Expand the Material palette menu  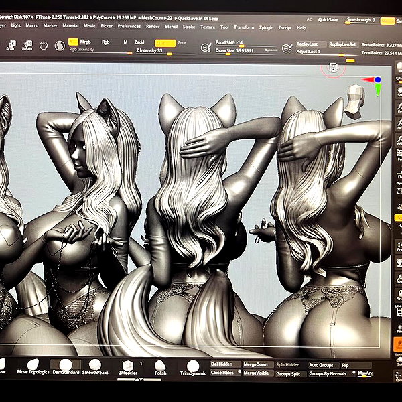pyautogui.click(x=70, y=26)
